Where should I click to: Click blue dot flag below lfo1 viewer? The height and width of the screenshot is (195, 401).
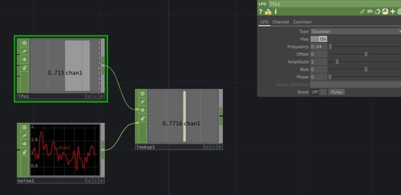coord(95,96)
